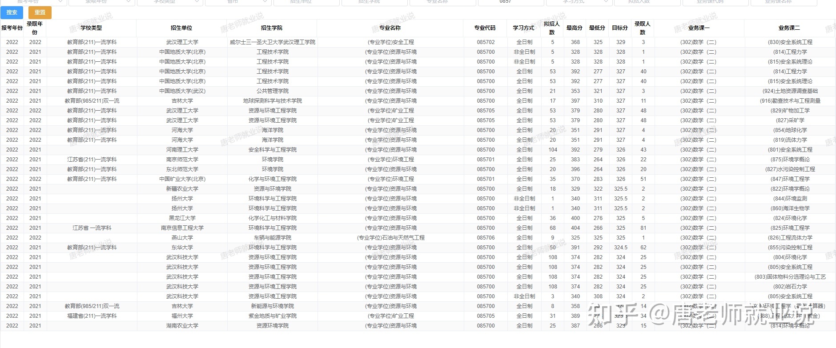Select the cell 威尔士三一圣大卫大学武汉理工学院
Image resolution: width=836 pixels, height=348 pixels.
tap(273, 42)
